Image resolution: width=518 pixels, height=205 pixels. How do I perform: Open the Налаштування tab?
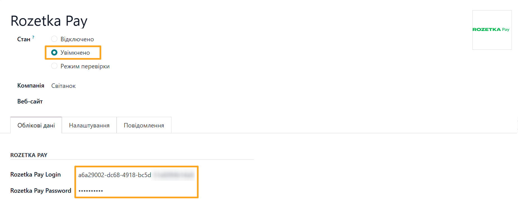point(89,125)
